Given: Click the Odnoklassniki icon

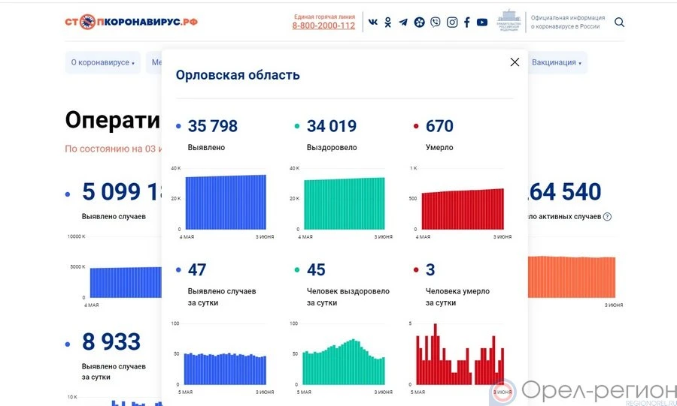Looking at the screenshot, I should tap(388, 23).
